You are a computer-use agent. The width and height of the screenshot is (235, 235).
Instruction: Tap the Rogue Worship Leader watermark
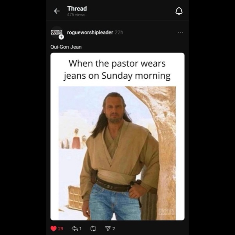[166, 211]
